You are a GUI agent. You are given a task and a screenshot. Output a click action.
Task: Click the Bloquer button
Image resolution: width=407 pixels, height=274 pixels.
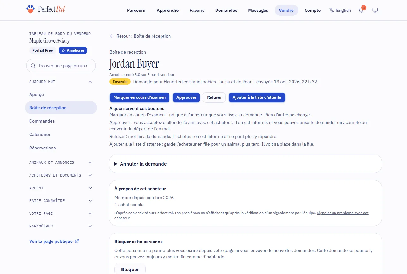click(x=130, y=269)
